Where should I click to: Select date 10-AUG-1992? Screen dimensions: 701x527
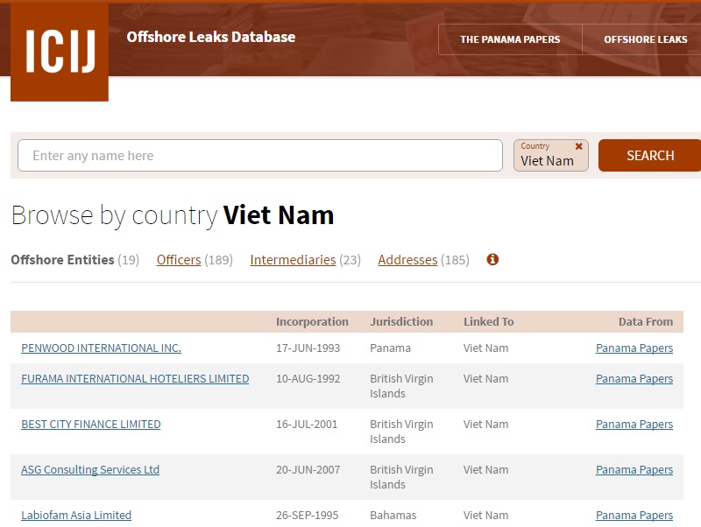(308, 379)
